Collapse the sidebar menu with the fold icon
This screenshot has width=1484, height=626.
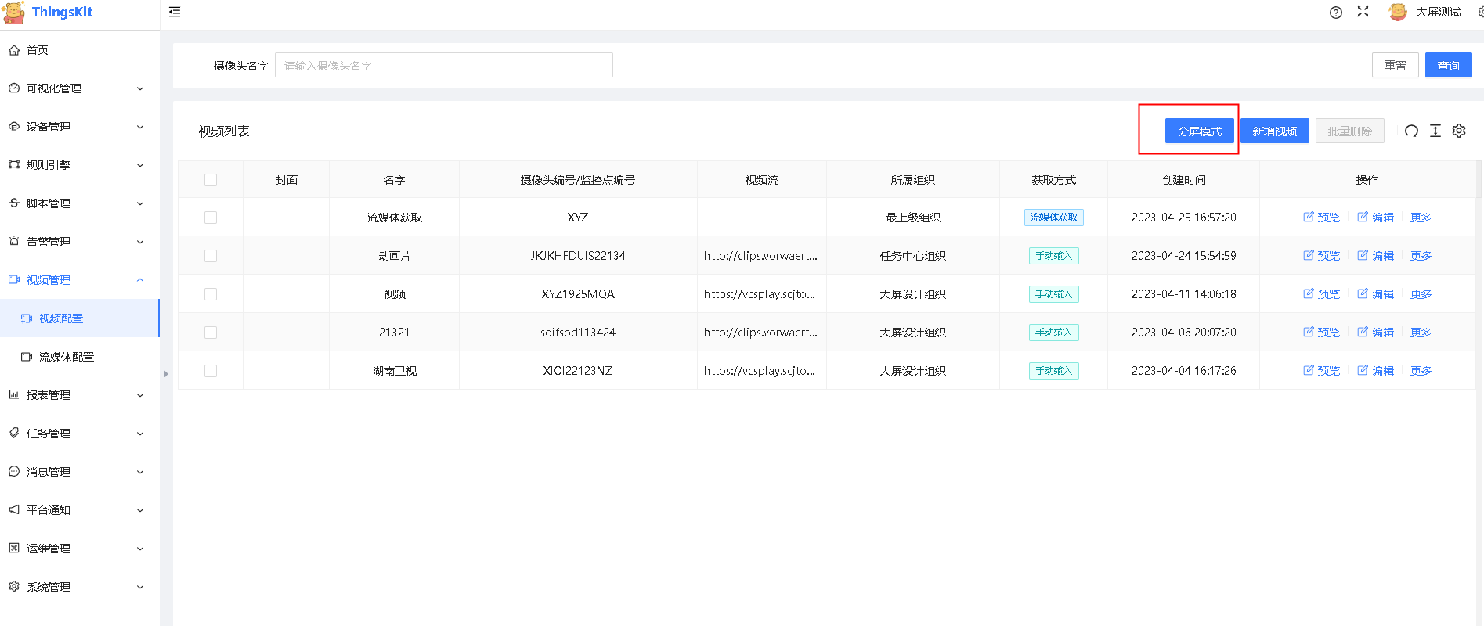tap(175, 12)
